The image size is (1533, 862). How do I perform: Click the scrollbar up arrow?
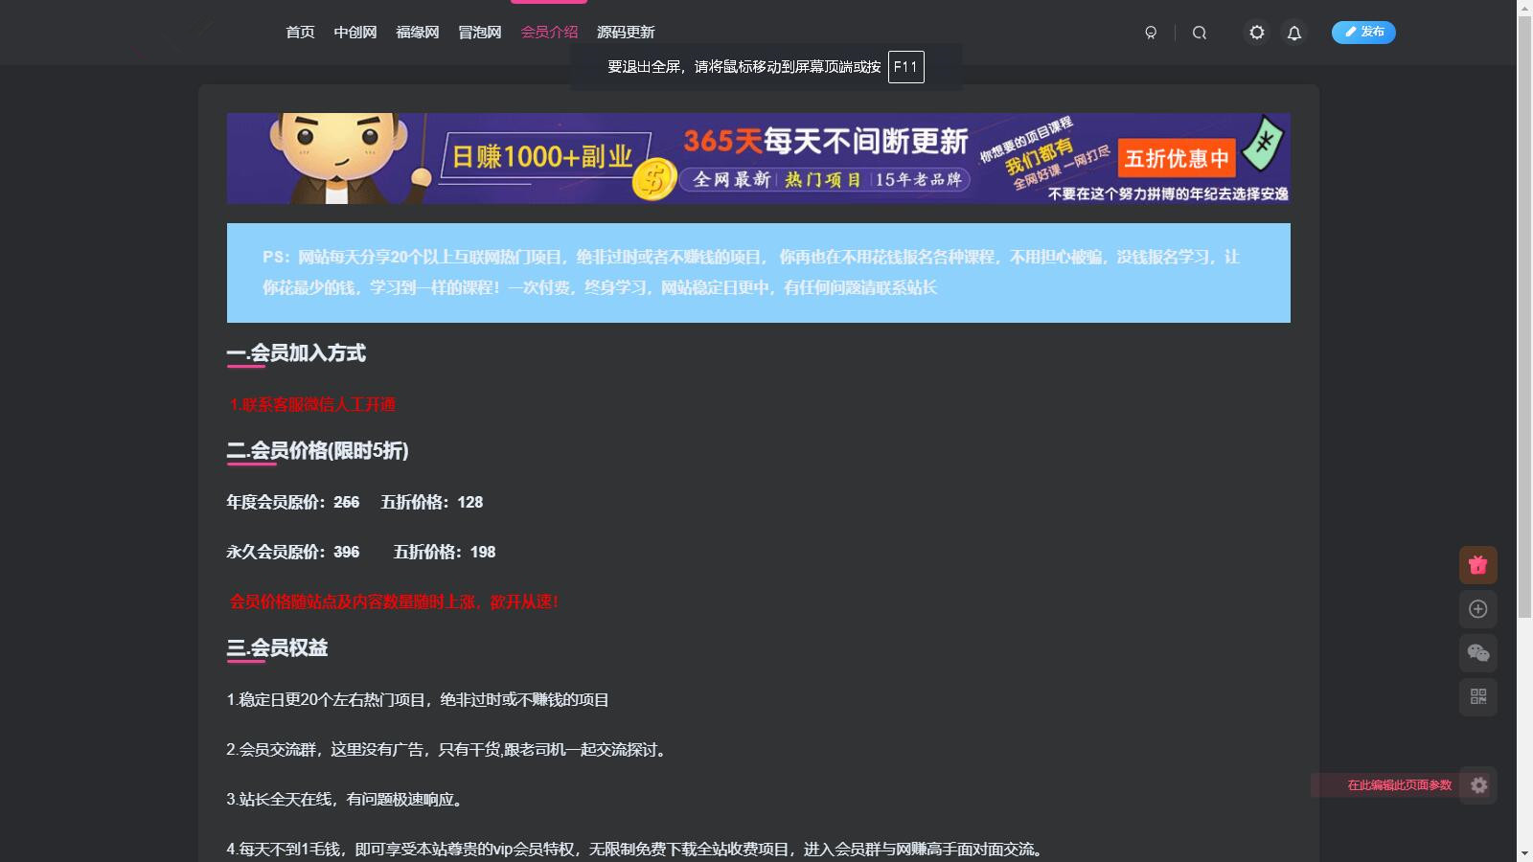1524,8
